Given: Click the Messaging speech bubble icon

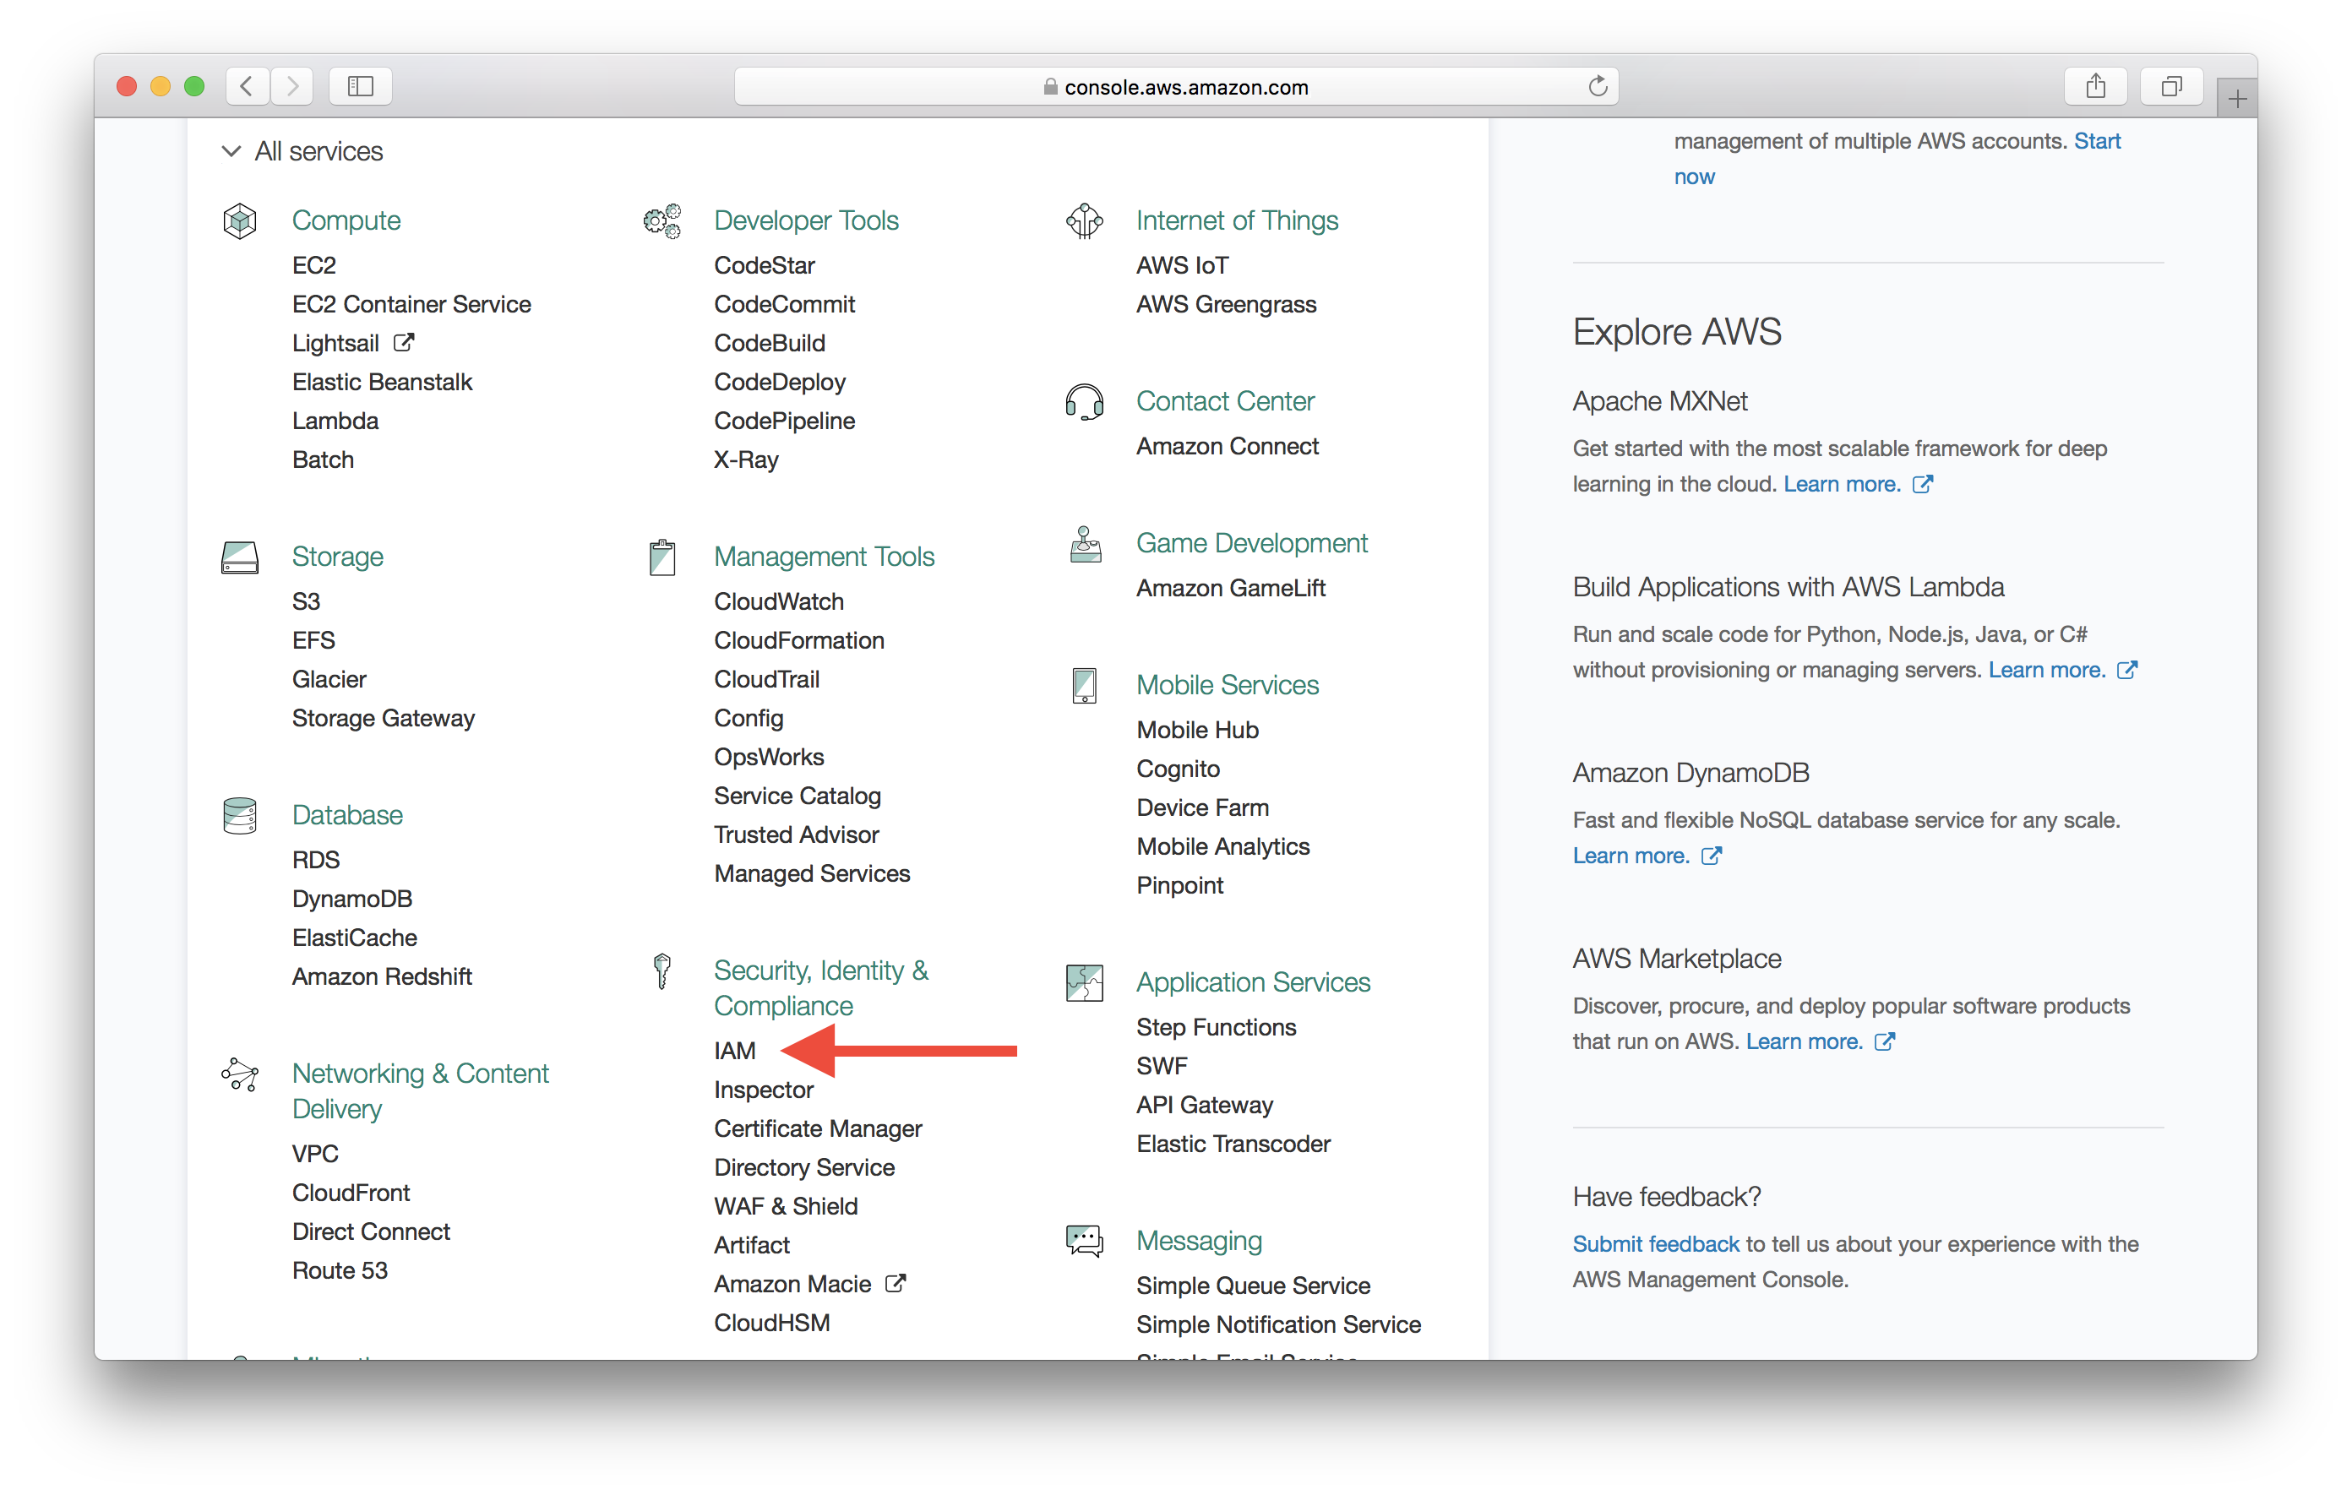Looking at the screenshot, I should (1084, 1241).
